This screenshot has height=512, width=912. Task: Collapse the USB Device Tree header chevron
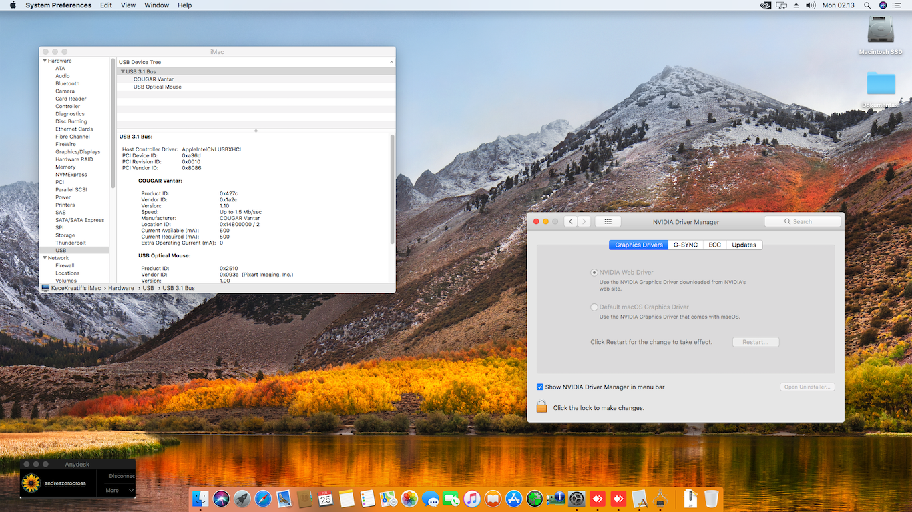tap(392, 62)
